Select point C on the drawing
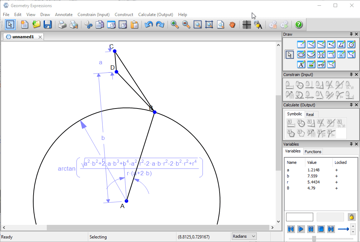Viewport: 360px width, 242px height. (x=115, y=51)
